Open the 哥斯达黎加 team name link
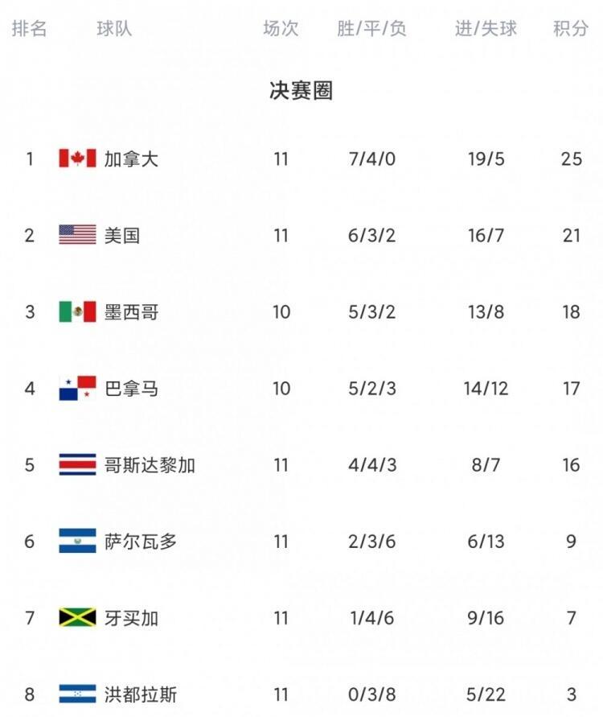Viewport: 603px width, 717px height. [150, 465]
